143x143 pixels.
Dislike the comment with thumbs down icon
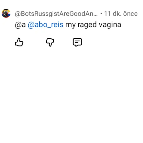pyautogui.click(x=50, y=42)
